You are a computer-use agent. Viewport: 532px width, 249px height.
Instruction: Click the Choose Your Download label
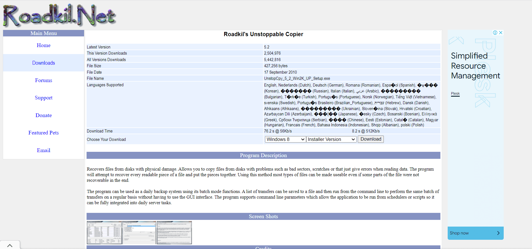(x=106, y=139)
